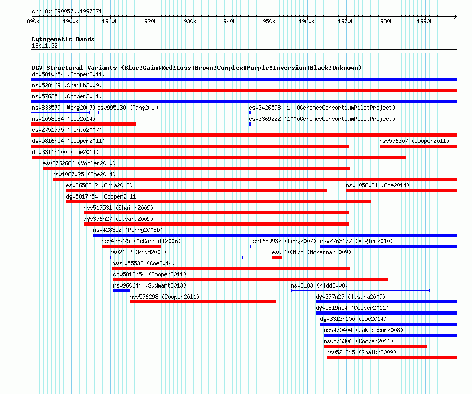Select the red nsv1058584 loss bar
The width and height of the screenshot is (472, 394).
[x=83, y=124]
